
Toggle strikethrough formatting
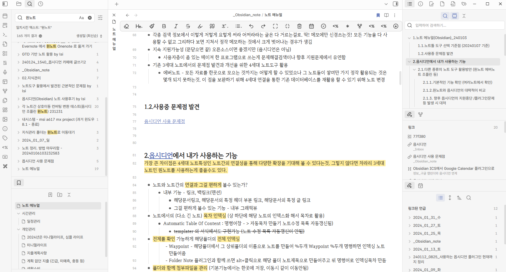[188, 26]
